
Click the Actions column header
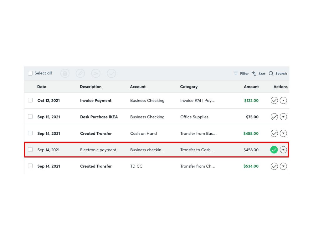coord(280,87)
